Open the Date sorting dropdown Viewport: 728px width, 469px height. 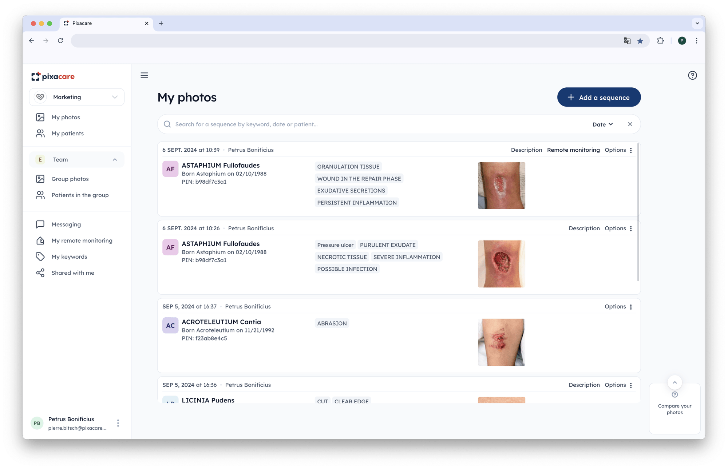602,124
